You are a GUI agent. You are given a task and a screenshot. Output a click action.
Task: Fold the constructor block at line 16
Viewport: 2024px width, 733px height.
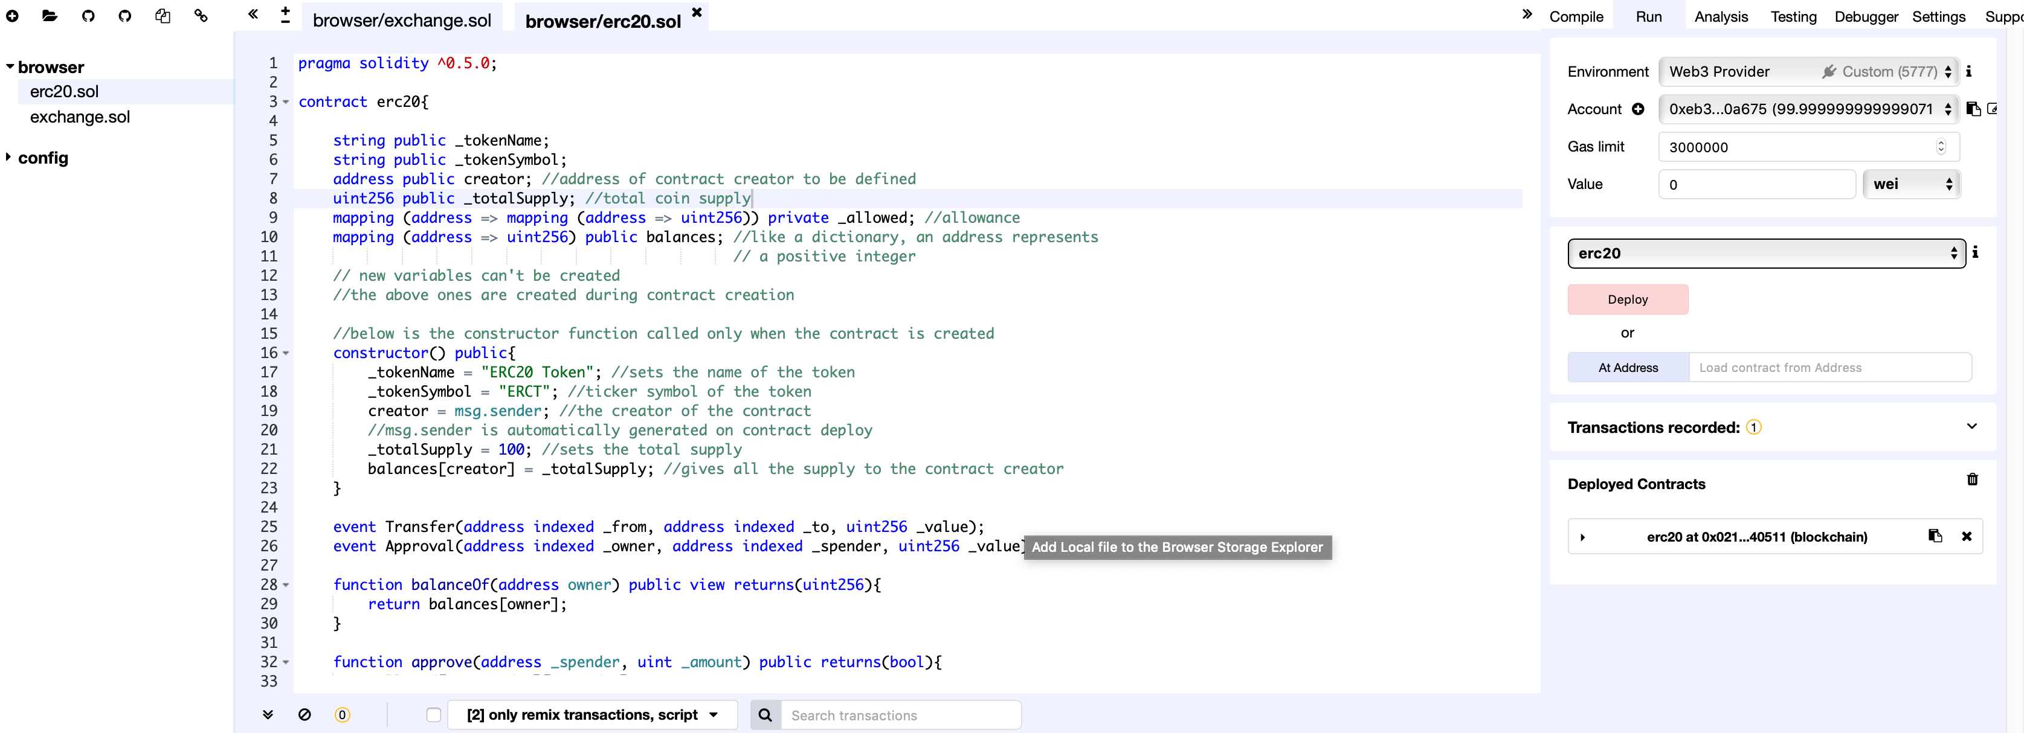pyautogui.click(x=286, y=353)
